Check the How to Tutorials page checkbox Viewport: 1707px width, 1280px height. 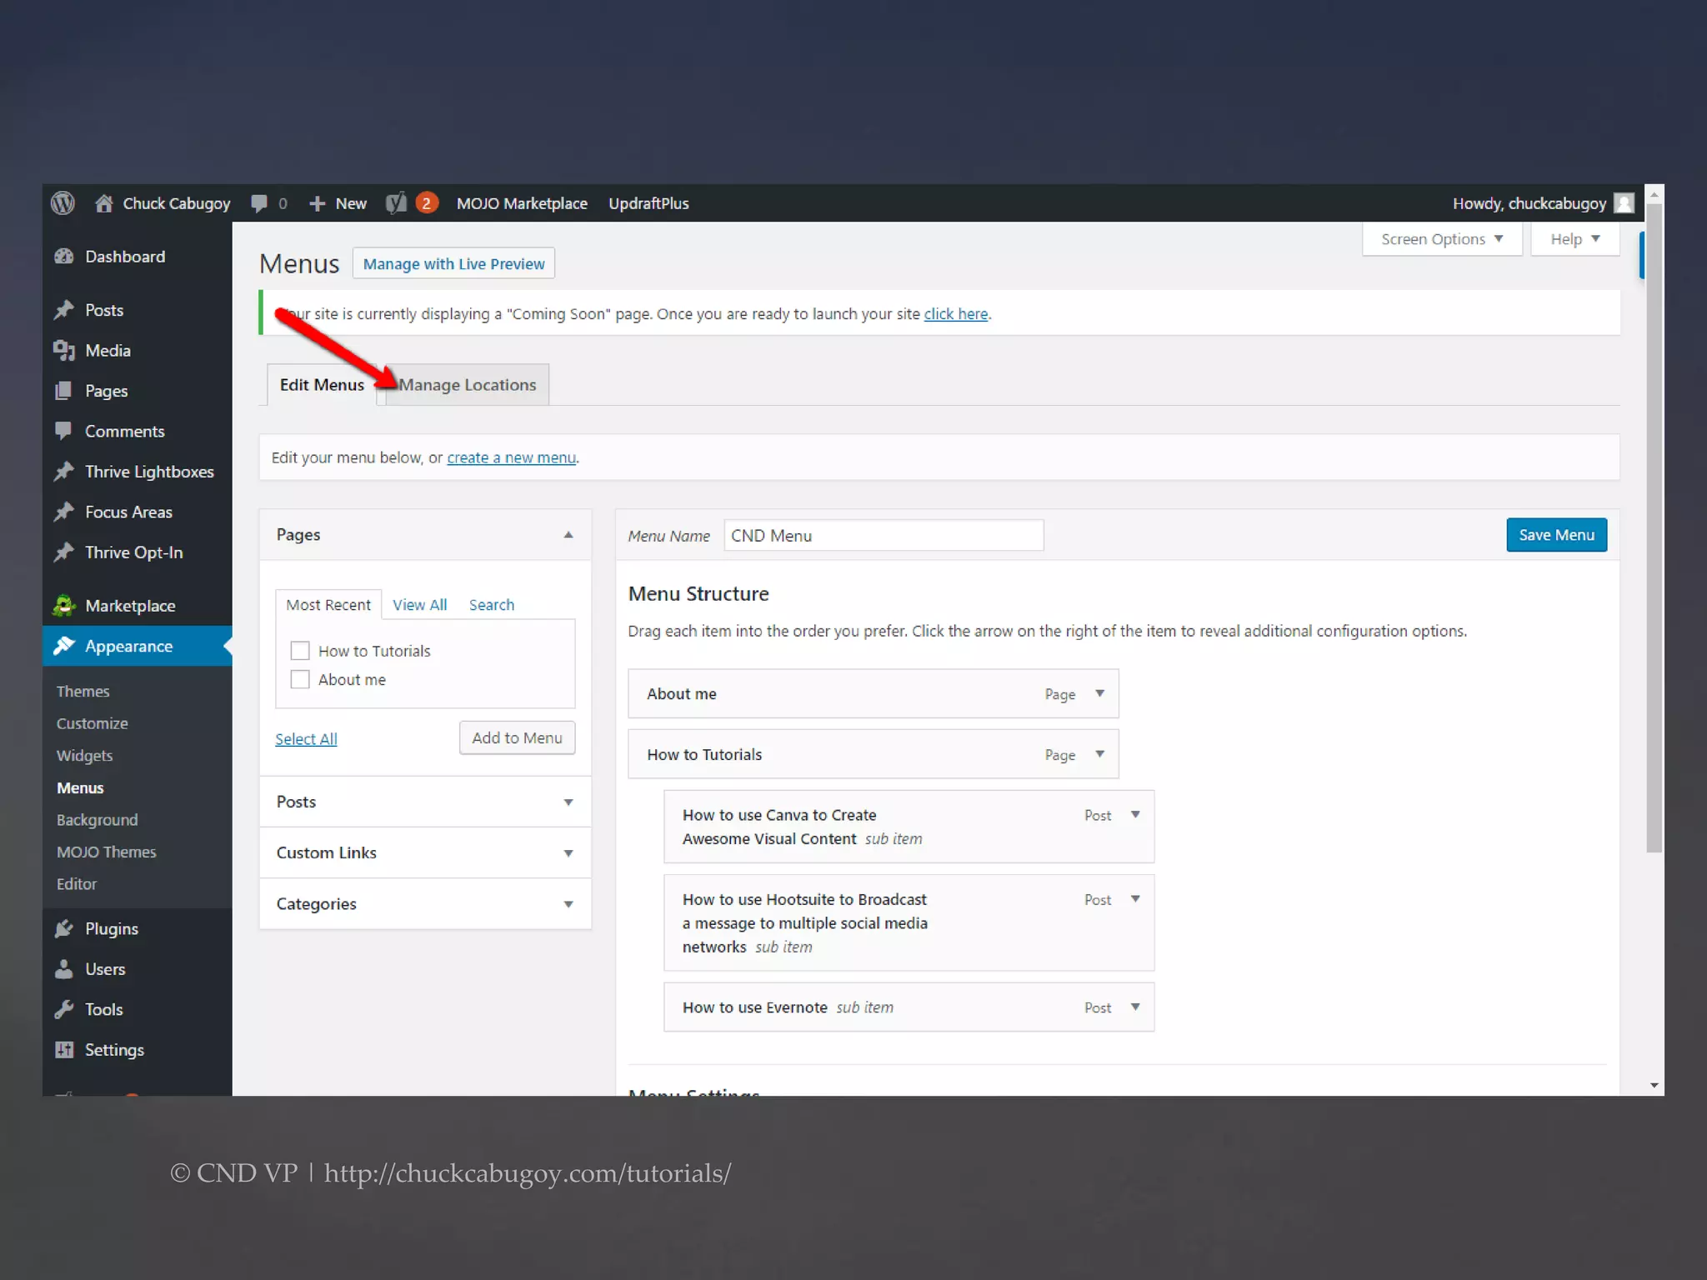pos(300,651)
